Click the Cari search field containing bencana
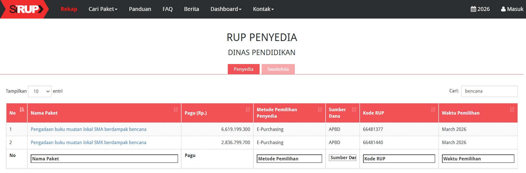 [x=489, y=91]
